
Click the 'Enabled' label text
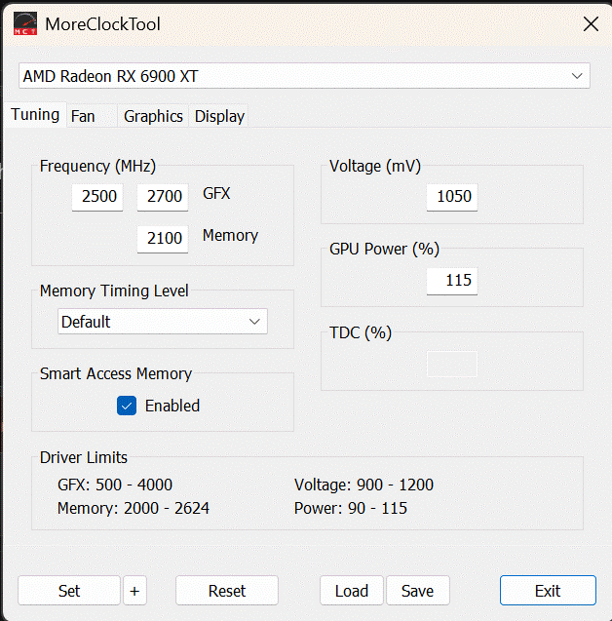click(x=172, y=406)
